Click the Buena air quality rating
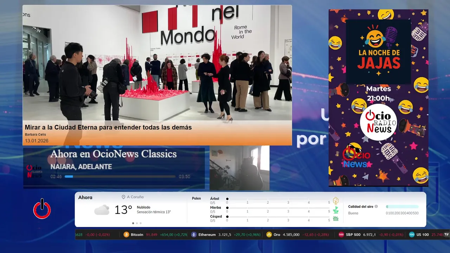The width and height of the screenshot is (450, 253). [353, 213]
